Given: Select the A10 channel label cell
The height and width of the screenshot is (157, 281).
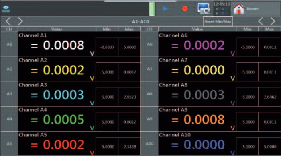Looking at the screenshot, I should coord(149,144).
